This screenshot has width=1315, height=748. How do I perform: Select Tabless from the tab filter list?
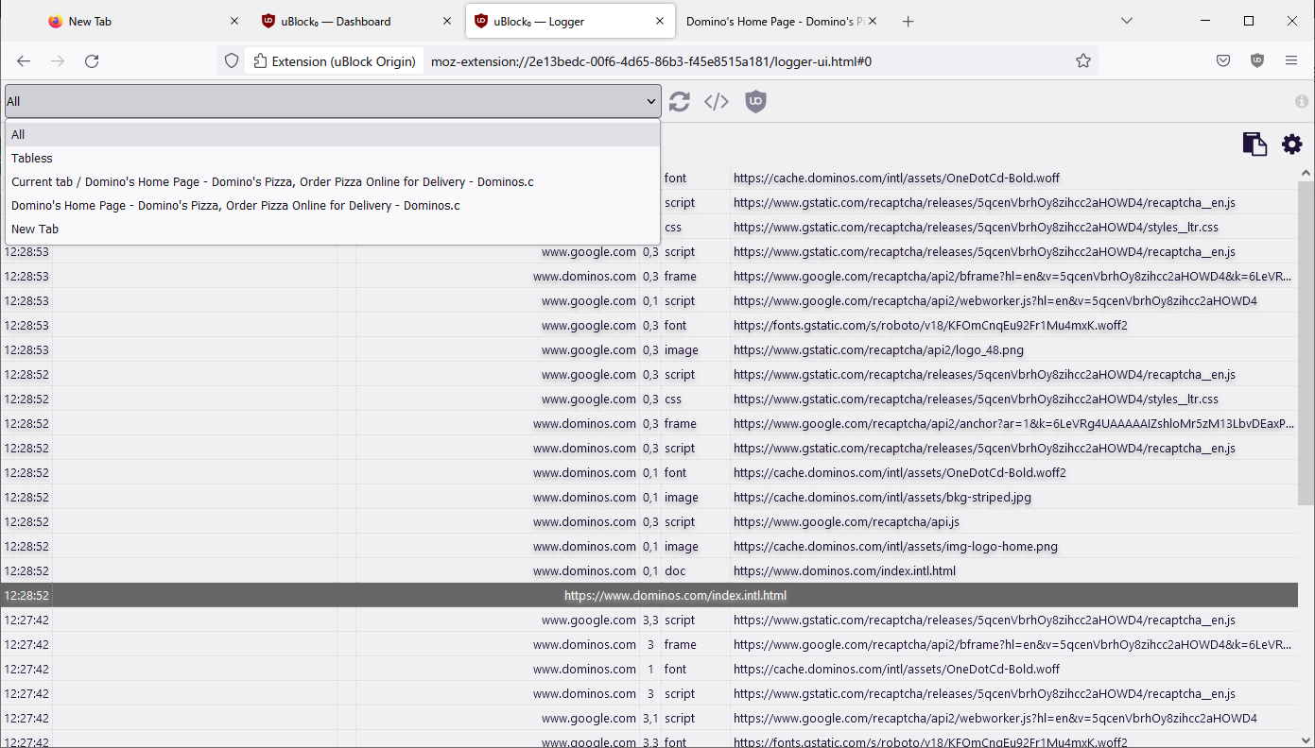tap(31, 158)
